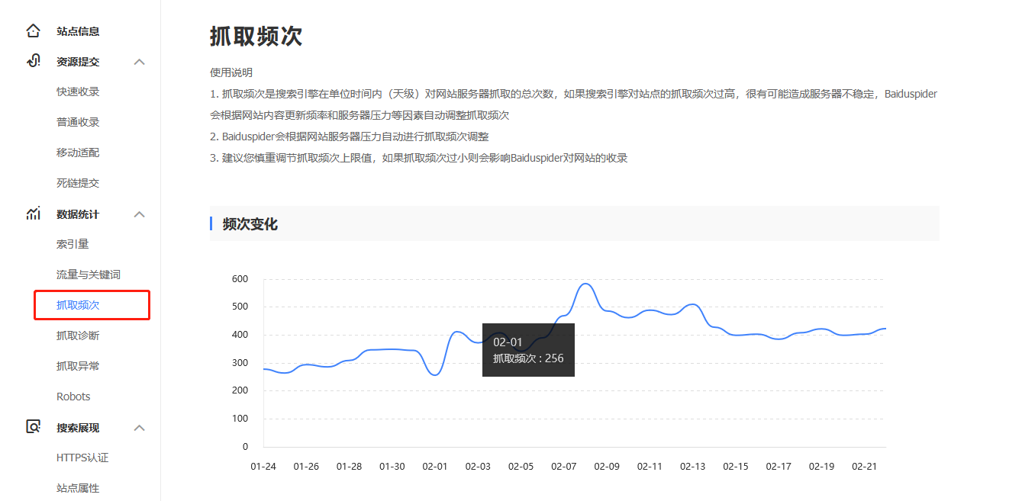Open 索引量 statistics
The image size is (1022, 501).
(x=73, y=244)
